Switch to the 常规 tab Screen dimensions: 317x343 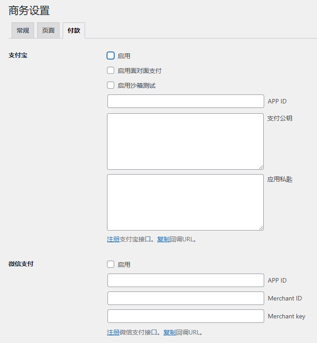23,30
